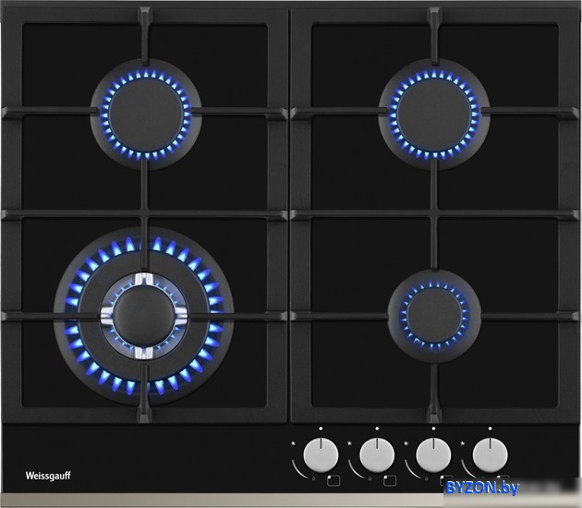Click the burner indicator square under the first knob
Viewport: 582px width, 508px height.
pyautogui.click(x=333, y=479)
